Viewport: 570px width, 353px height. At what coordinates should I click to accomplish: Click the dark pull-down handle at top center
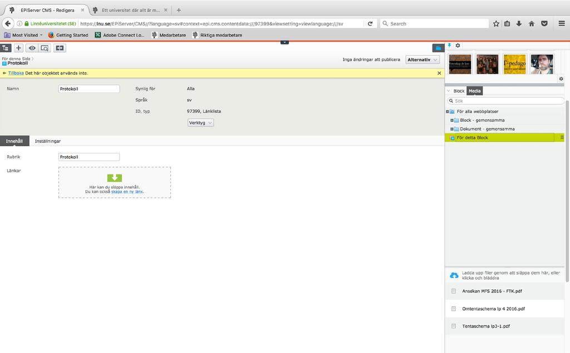pyautogui.click(x=284, y=42)
